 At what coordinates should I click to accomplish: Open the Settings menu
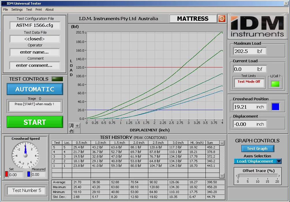click(x=17, y=10)
